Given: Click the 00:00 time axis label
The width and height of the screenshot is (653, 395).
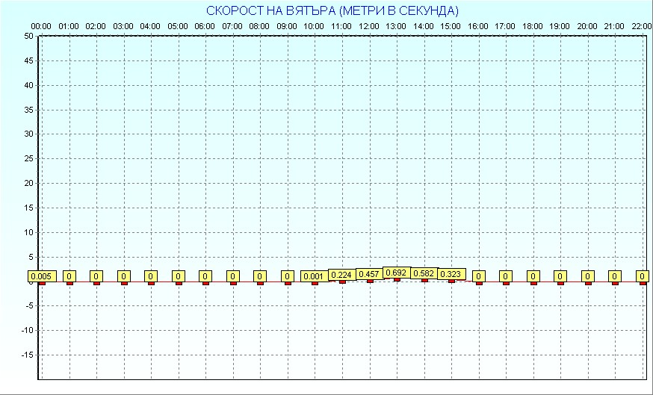Looking at the screenshot, I should tap(41, 26).
